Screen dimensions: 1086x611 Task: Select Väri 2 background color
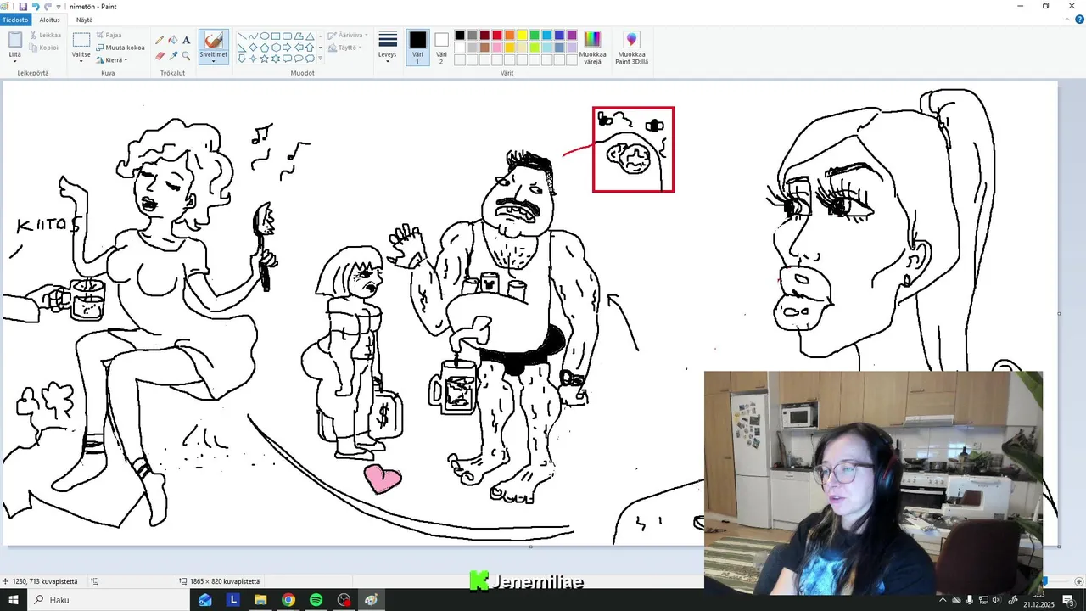click(x=441, y=48)
